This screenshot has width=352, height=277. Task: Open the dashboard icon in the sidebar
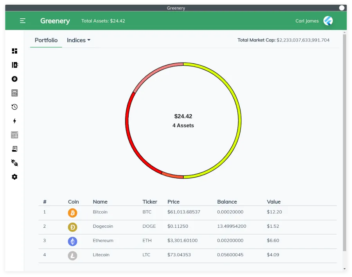point(14,51)
